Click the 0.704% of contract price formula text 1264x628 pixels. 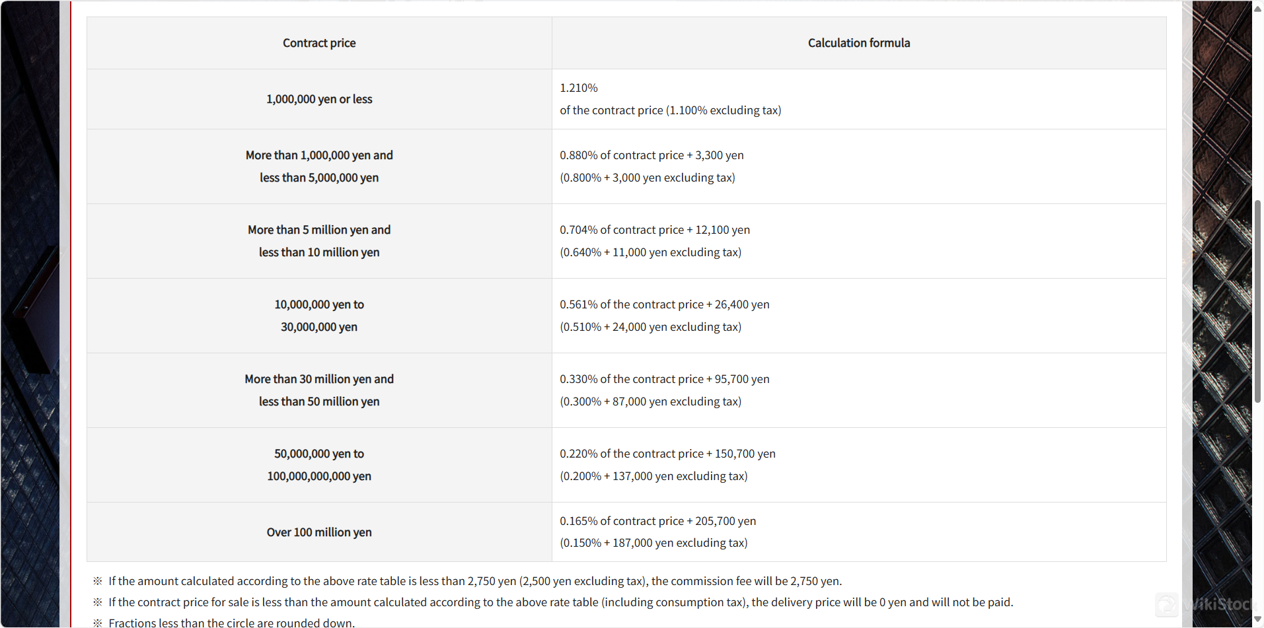pos(654,229)
